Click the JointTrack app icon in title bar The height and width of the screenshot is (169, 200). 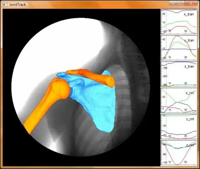(5, 5)
